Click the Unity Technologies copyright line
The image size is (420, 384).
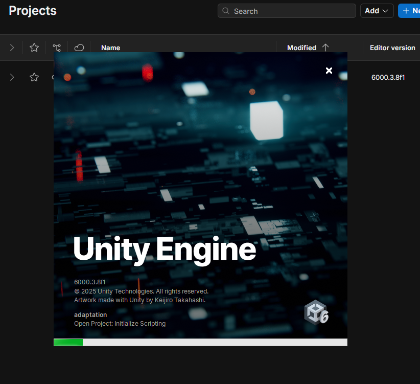coord(141,291)
